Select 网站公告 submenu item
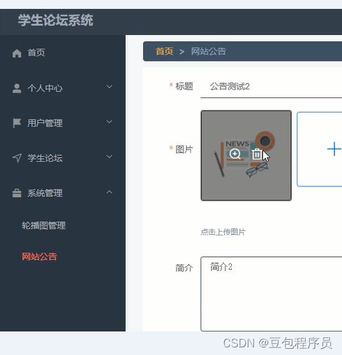The height and width of the screenshot is (355, 342). pos(39,256)
